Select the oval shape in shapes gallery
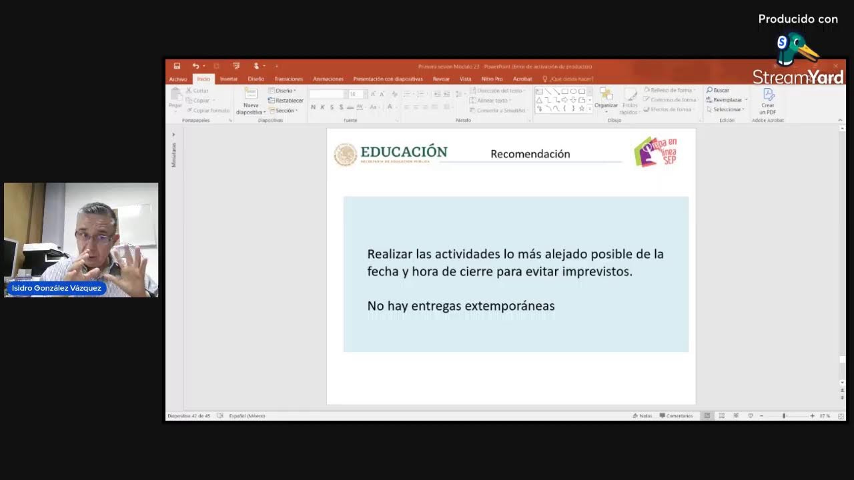The height and width of the screenshot is (480, 854). point(573,91)
